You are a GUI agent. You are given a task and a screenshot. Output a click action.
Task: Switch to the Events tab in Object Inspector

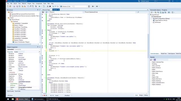(x=16, y=52)
